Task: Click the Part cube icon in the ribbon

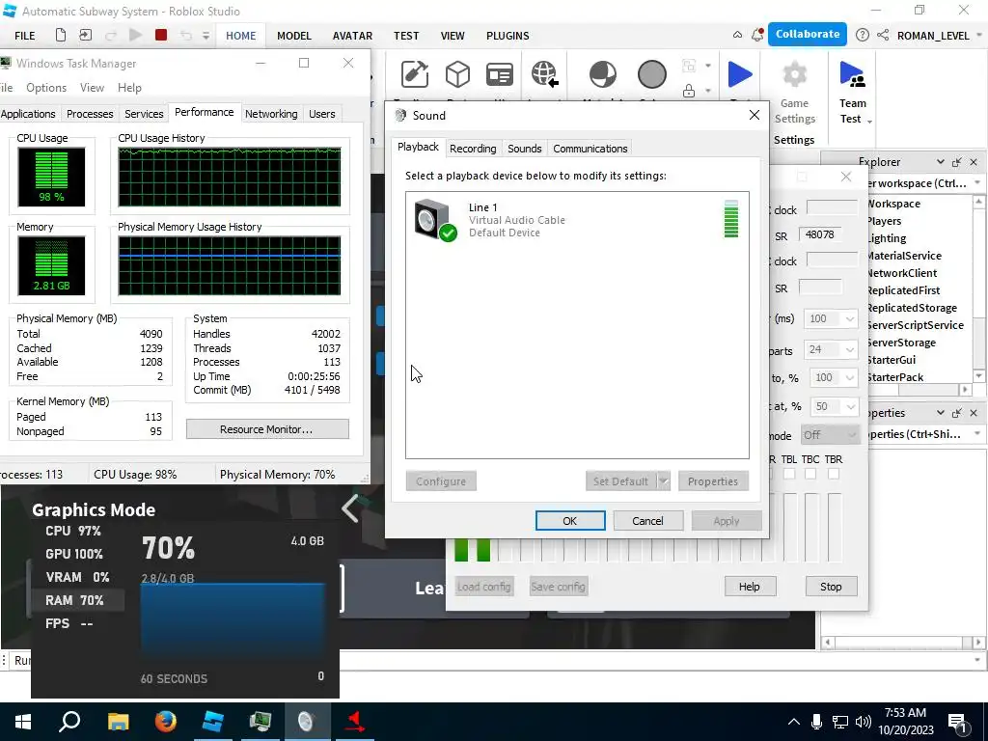Action: (x=457, y=74)
